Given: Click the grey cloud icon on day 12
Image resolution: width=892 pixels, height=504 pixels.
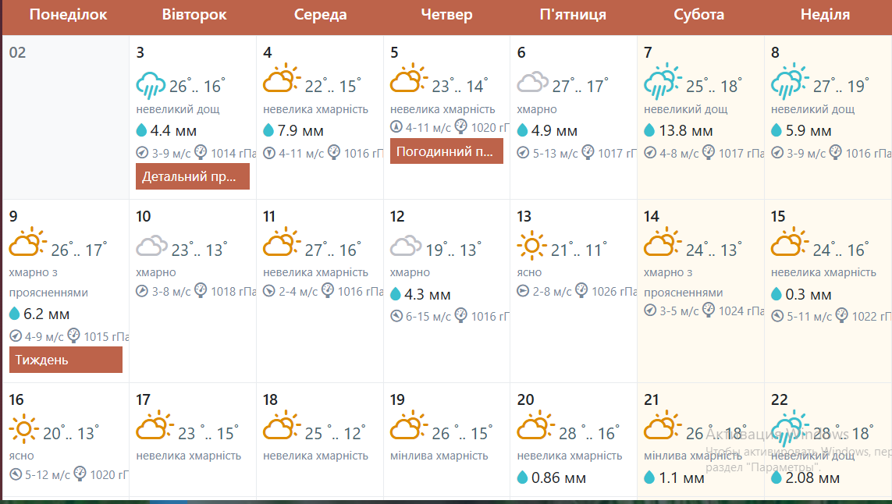Looking at the screenshot, I should click(406, 246).
